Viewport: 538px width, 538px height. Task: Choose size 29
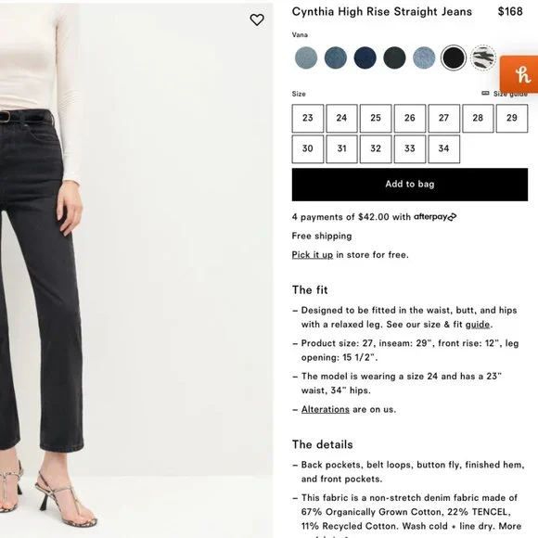coord(512,119)
